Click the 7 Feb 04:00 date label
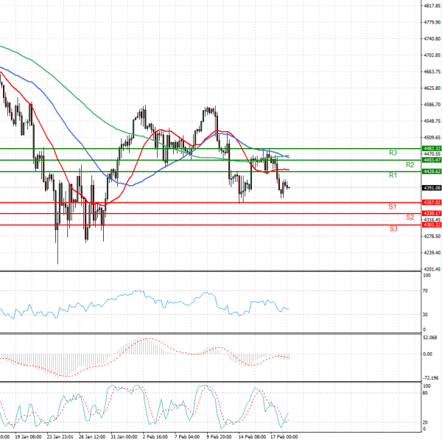 tap(188, 437)
